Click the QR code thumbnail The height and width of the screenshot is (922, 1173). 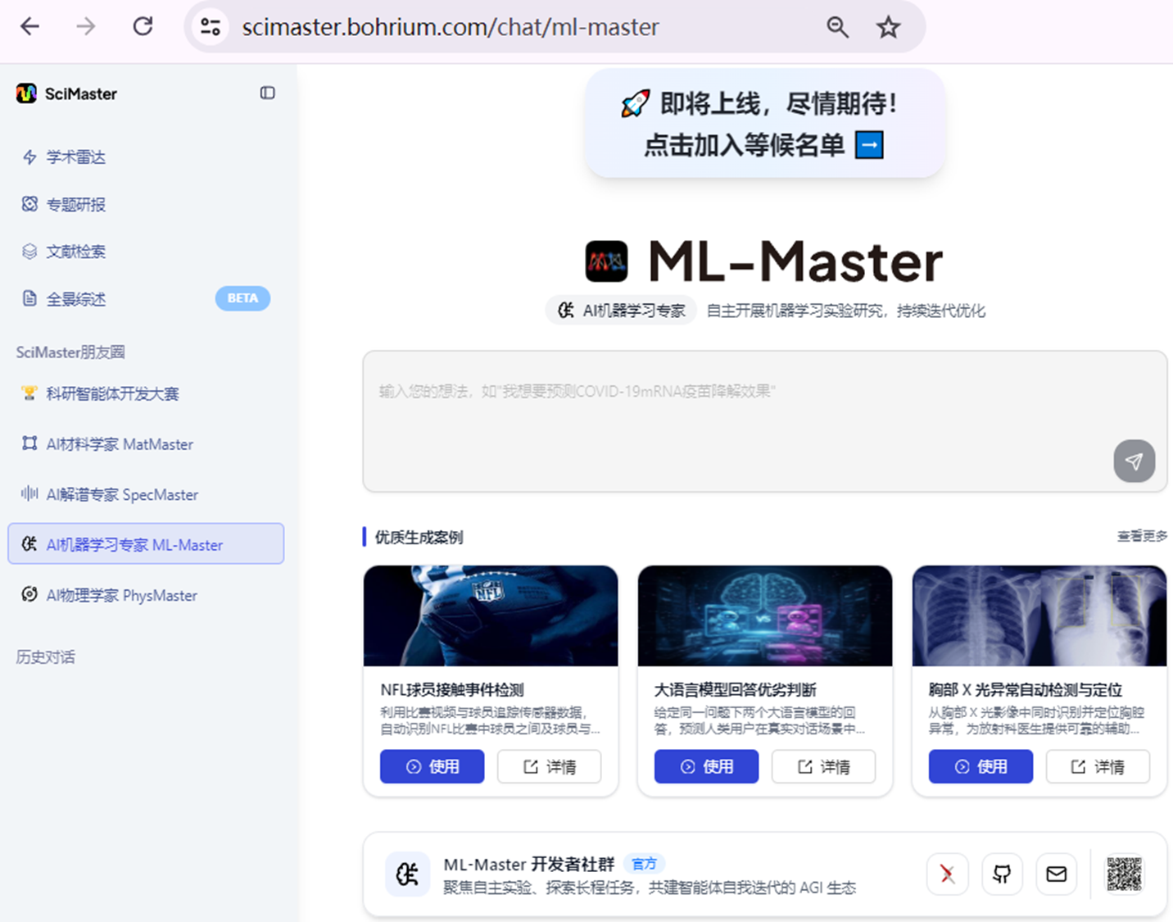(1124, 874)
